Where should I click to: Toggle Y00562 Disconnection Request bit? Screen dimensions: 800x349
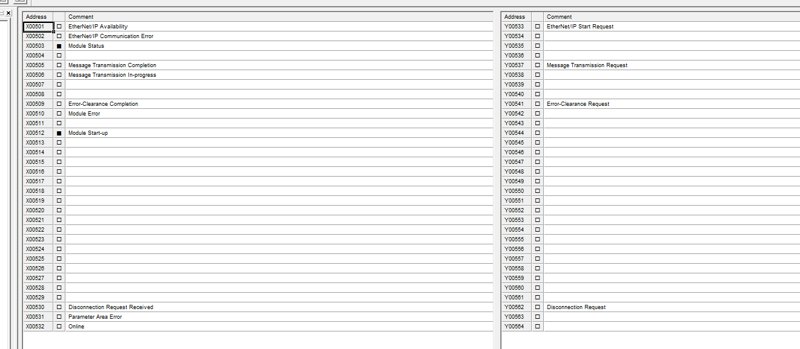tap(538, 307)
